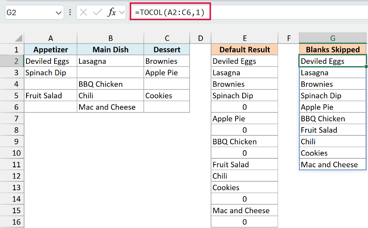The image size is (368, 228).
Task: Click the formula bar options dots
Action: point(70,12)
